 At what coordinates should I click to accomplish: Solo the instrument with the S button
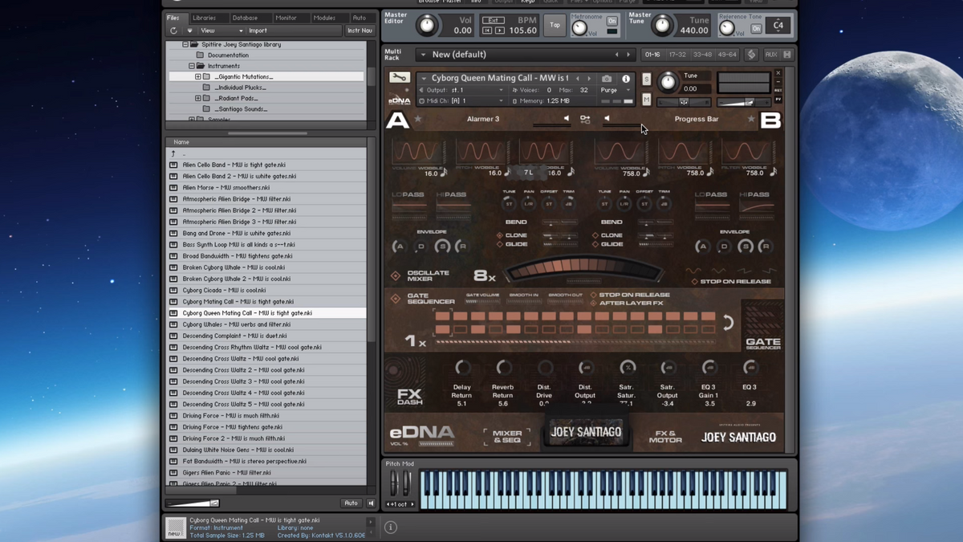(x=646, y=79)
